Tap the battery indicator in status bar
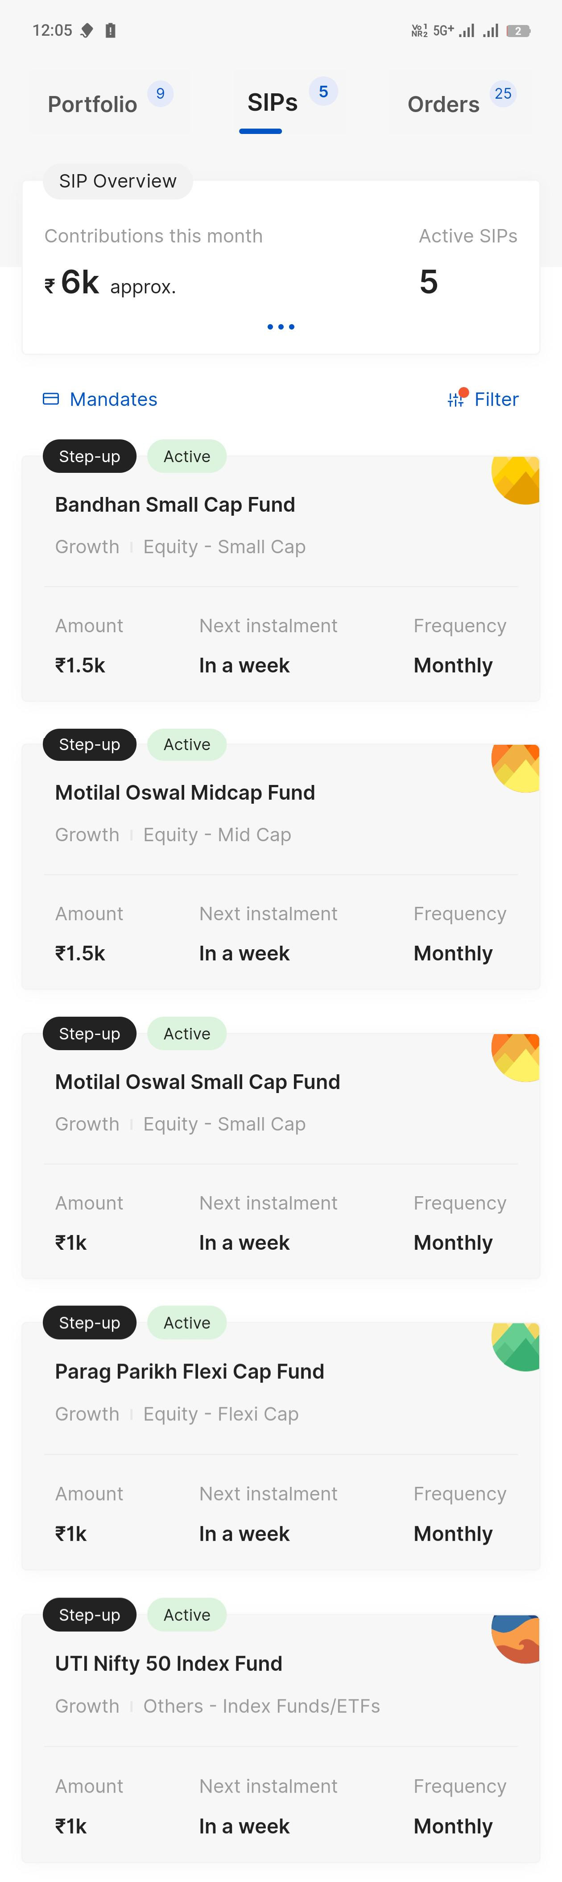Image resolution: width=562 pixels, height=1882 pixels. coord(518,31)
